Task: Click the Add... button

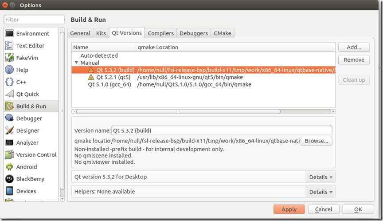Action: pyautogui.click(x=354, y=47)
